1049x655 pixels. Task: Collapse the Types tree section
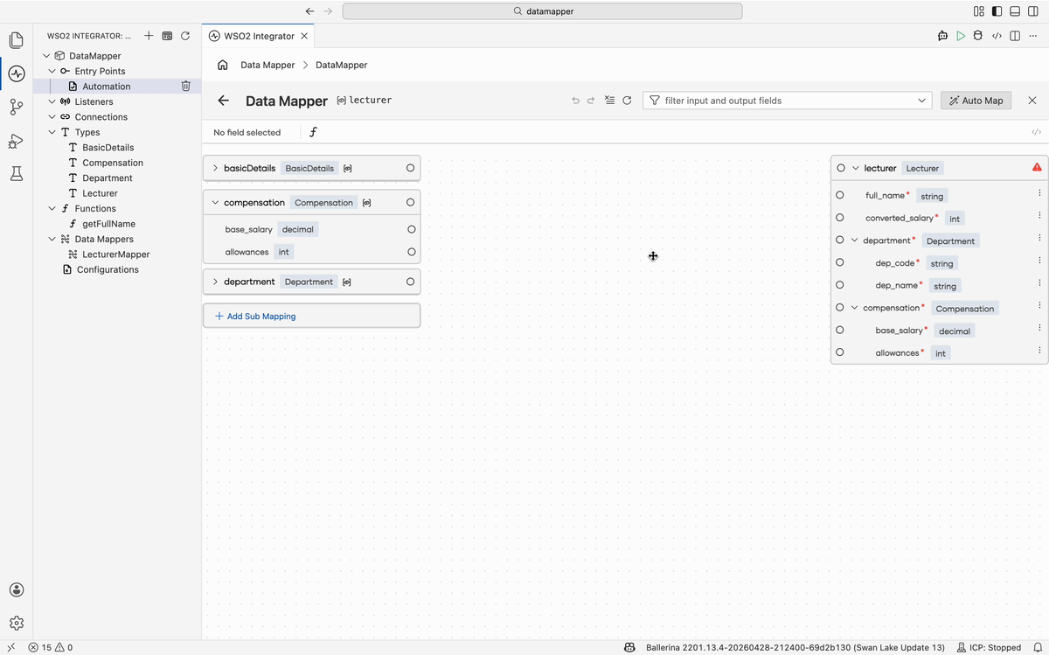(x=52, y=132)
